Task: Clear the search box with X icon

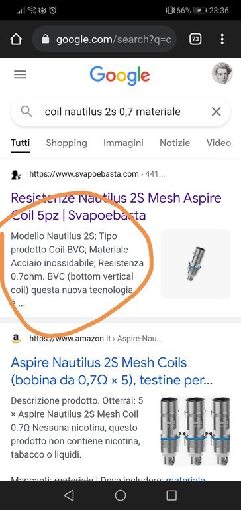Action: click(x=217, y=112)
